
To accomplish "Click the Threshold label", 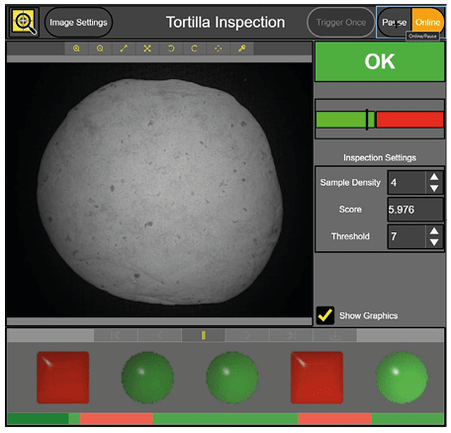I will click(x=350, y=236).
